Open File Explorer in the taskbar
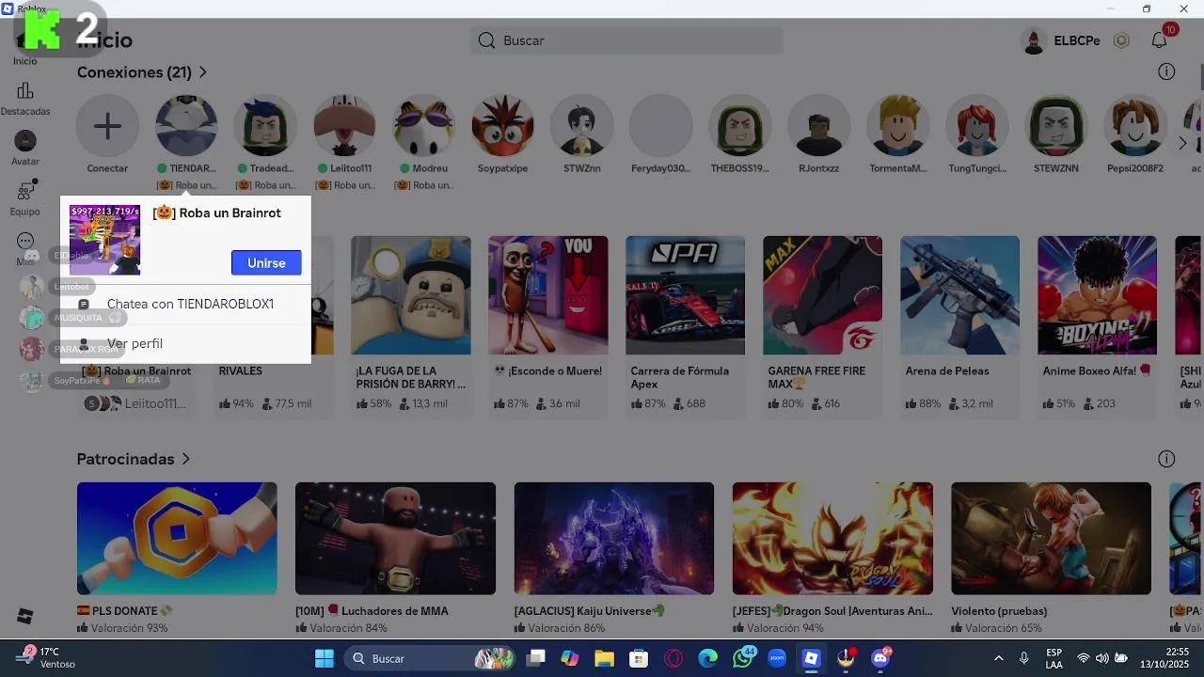This screenshot has width=1204, height=677. point(604,658)
